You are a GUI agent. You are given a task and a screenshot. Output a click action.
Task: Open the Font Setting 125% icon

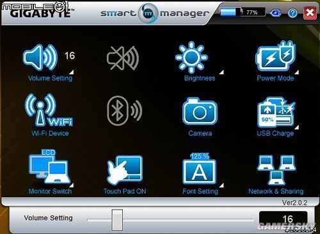[200, 168]
